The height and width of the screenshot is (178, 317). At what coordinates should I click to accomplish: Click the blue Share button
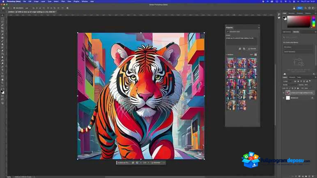pyautogui.click(x=300, y=8)
